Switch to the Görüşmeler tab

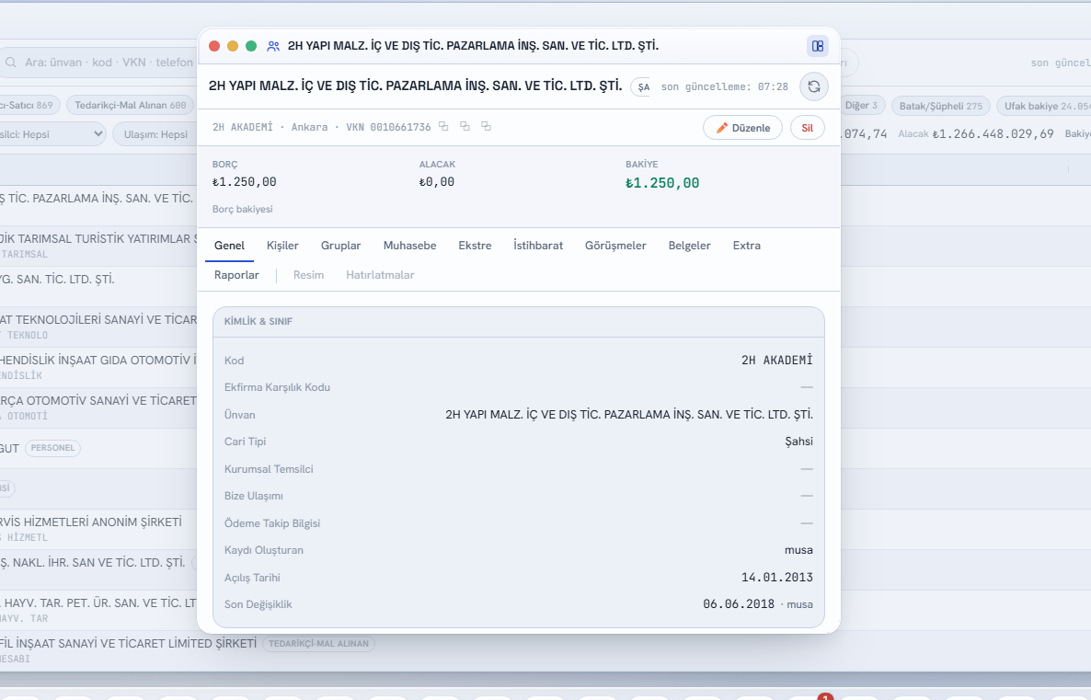pos(615,246)
